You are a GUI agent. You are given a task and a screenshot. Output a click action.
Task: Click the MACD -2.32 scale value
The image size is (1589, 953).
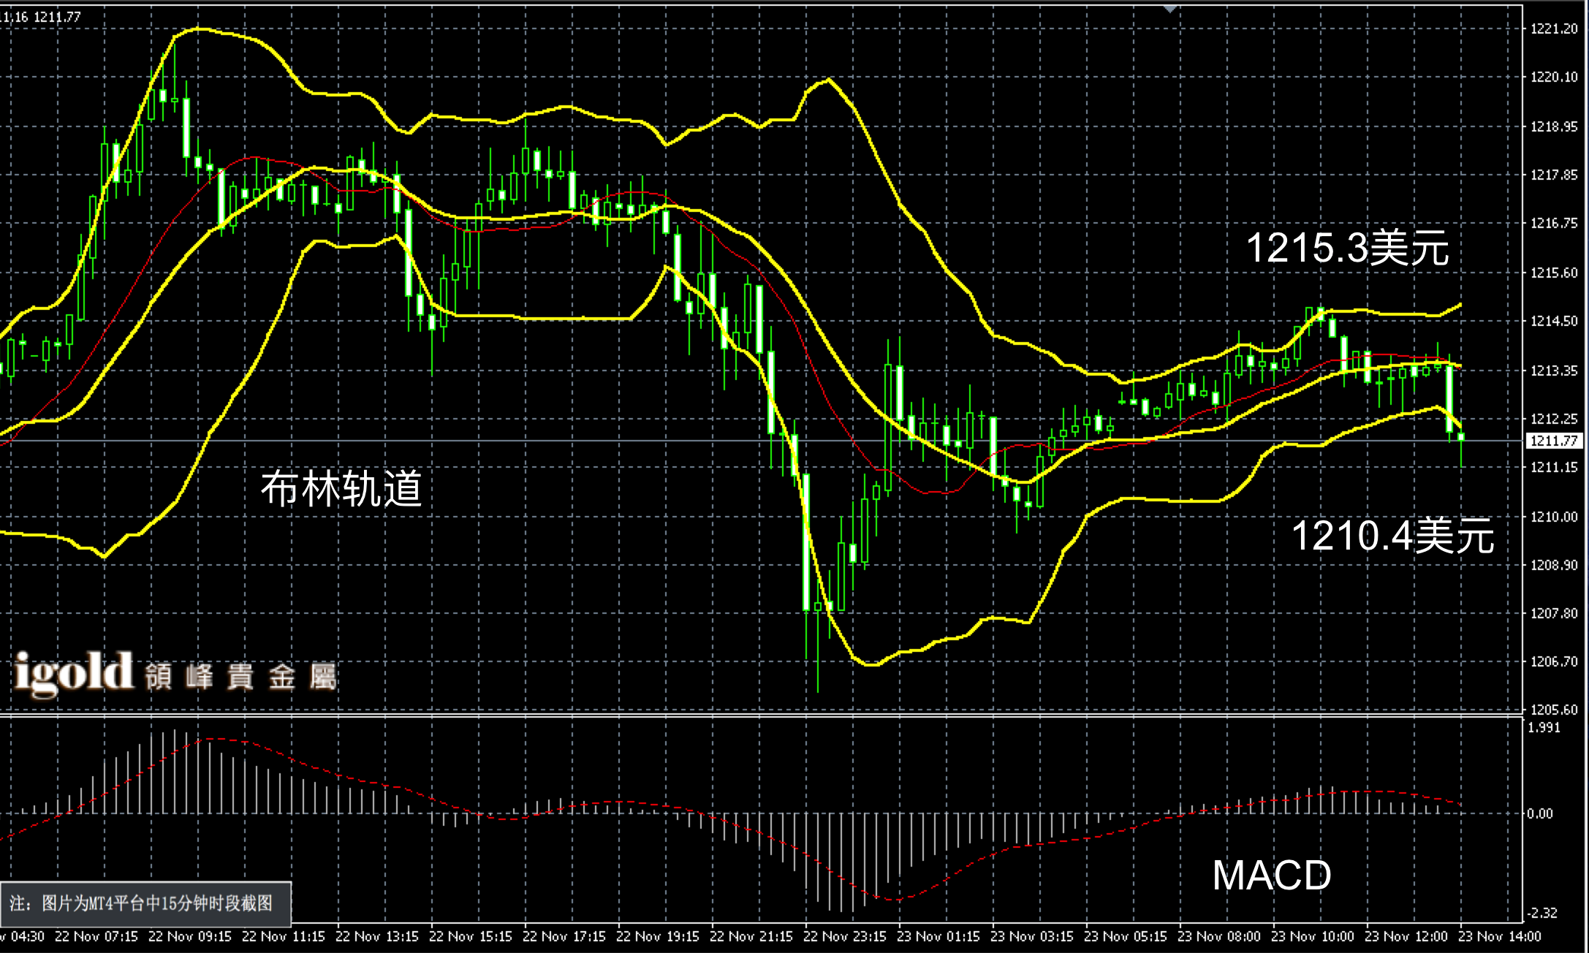1541,913
